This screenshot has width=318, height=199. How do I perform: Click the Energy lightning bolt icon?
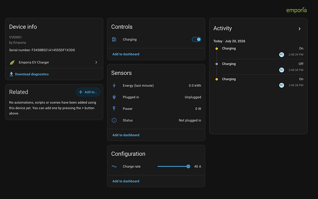[x=114, y=85]
